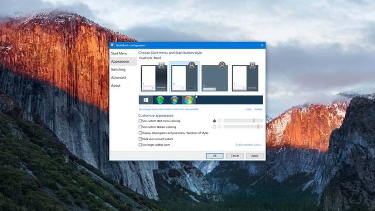Close the StartIsBack configuration window

(x=262, y=45)
